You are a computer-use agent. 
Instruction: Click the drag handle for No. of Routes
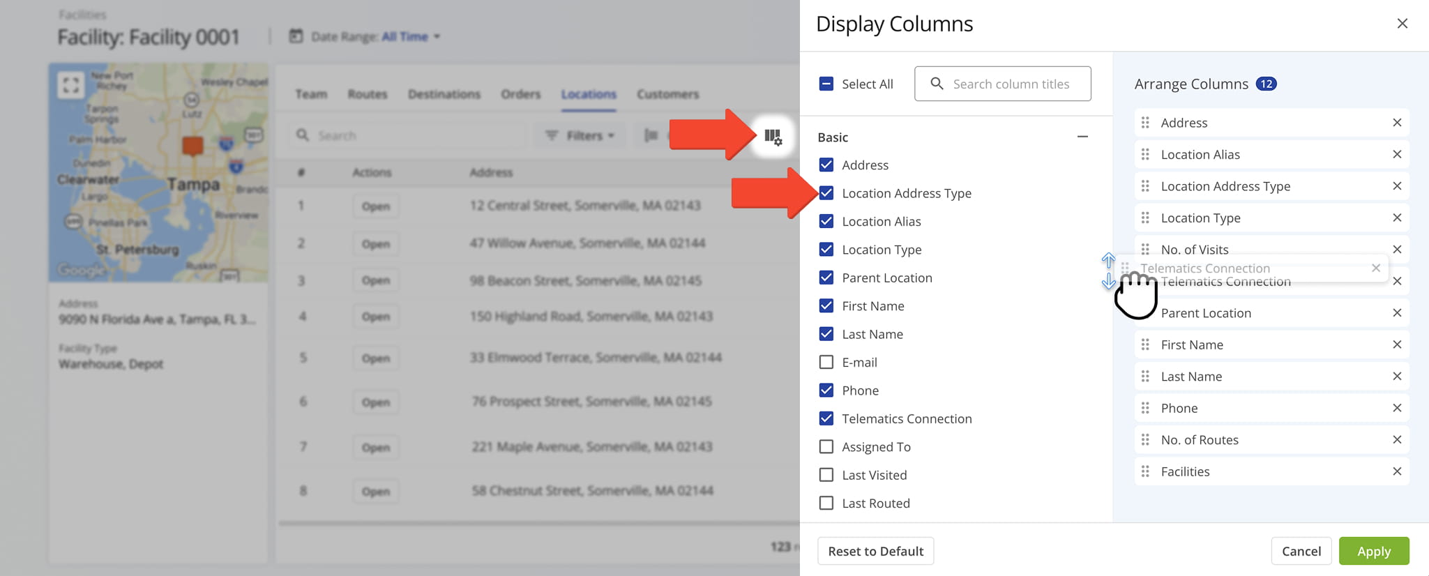pos(1145,440)
